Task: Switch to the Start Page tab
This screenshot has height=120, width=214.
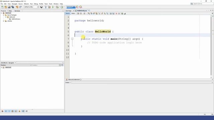Action: [x=69, y=11]
